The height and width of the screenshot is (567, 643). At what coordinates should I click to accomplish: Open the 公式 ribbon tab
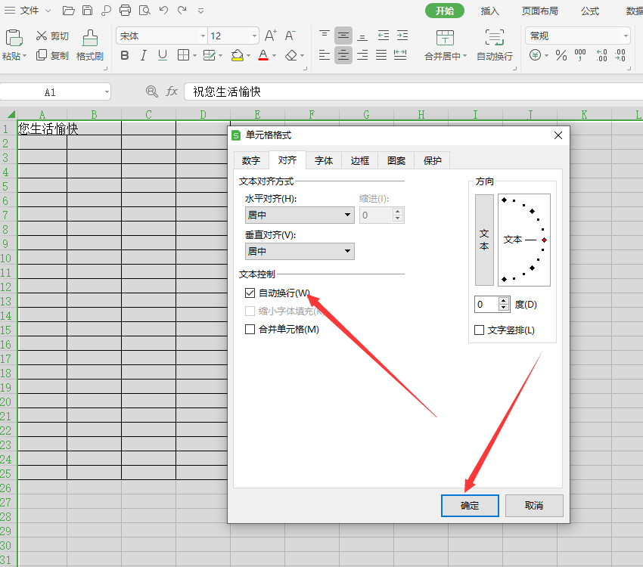pos(590,11)
